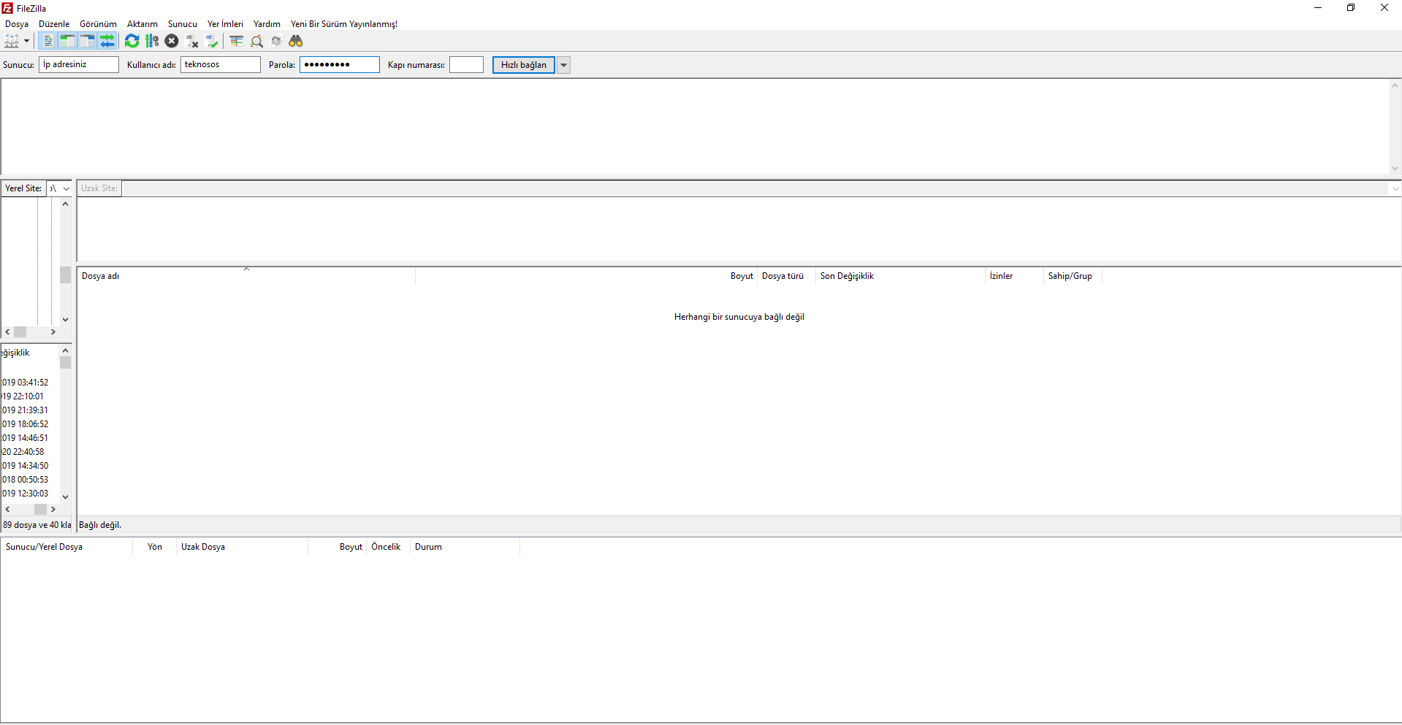Open the Düzenle menu
The image size is (1402, 725).
54,24
